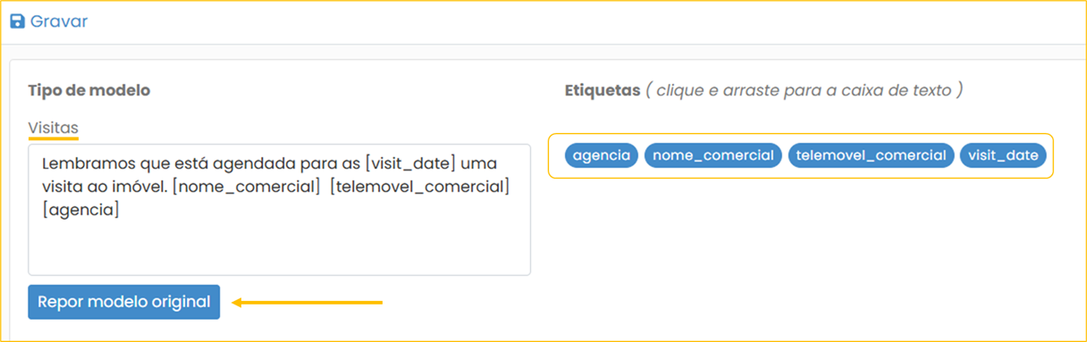1087x342 pixels.
Task: Click the Tipo de modelo heading
Action: pyautogui.click(x=88, y=90)
